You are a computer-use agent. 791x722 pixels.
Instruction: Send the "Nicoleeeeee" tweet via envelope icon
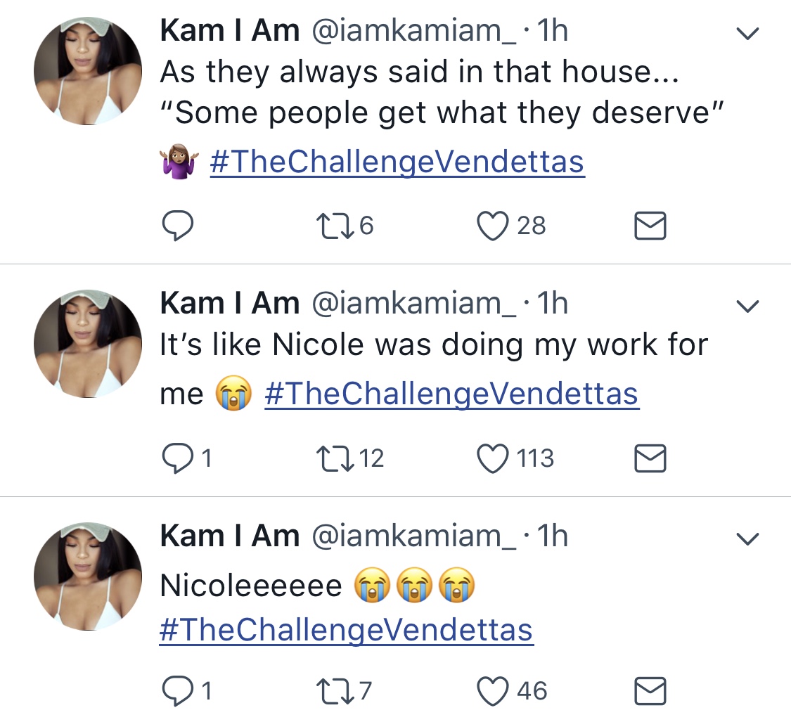[650, 691]
